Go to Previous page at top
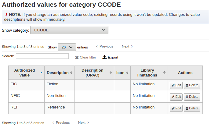This screenshot has height=135, width=211. (x=104, y=47)
